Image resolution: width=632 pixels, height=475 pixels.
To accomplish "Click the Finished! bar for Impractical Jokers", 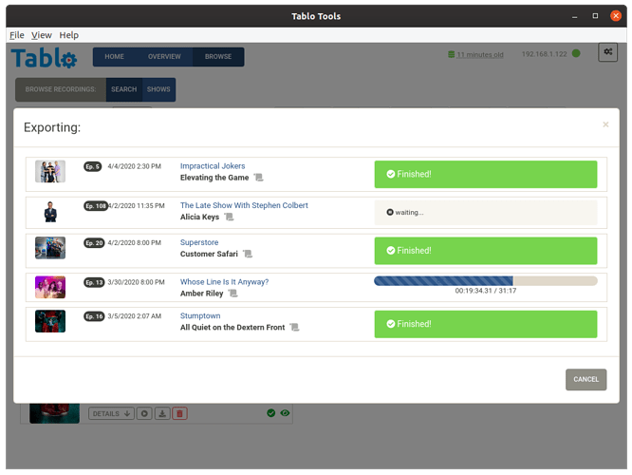I will (486, 175).
